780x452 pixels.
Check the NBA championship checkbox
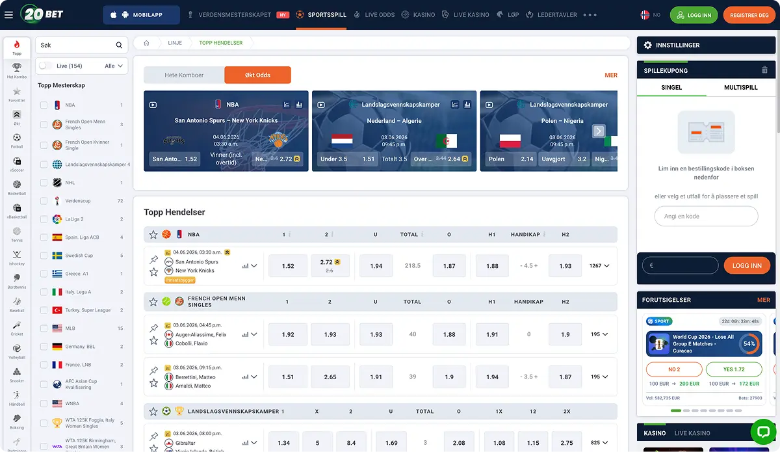click(x=44, y=105)
